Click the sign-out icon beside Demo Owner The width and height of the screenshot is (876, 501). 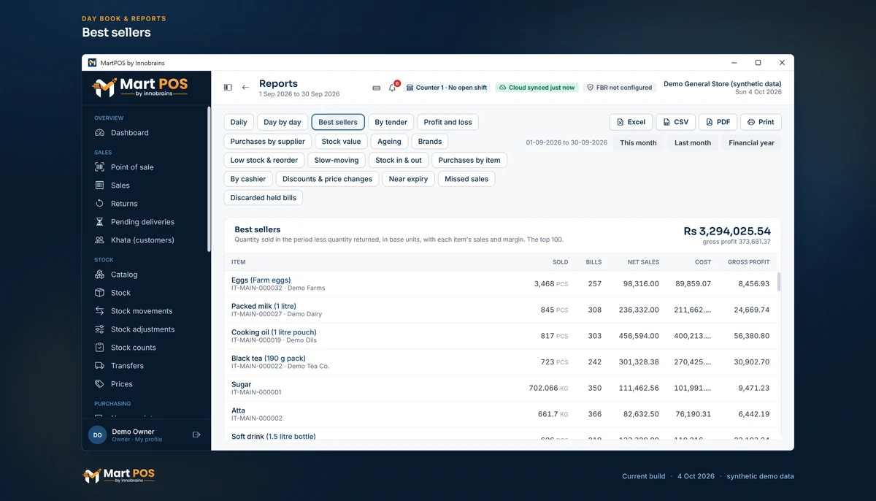click(x=196, y=435)
